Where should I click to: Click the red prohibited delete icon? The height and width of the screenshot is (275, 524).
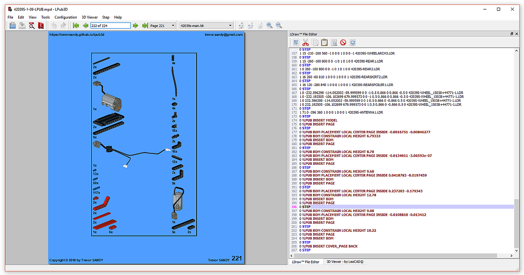(x=343, y=42)
